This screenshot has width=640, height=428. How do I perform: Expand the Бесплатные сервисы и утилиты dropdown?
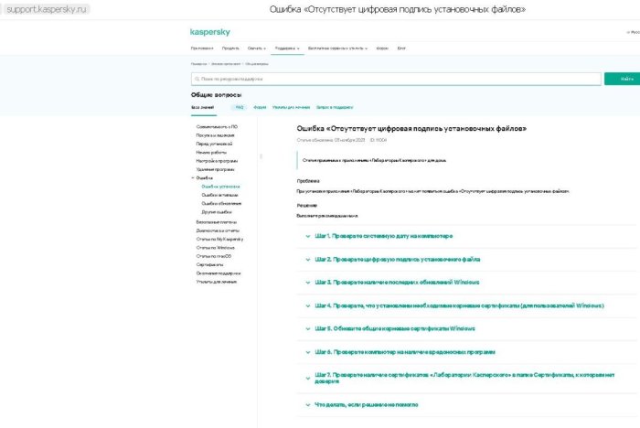(337, 48)
